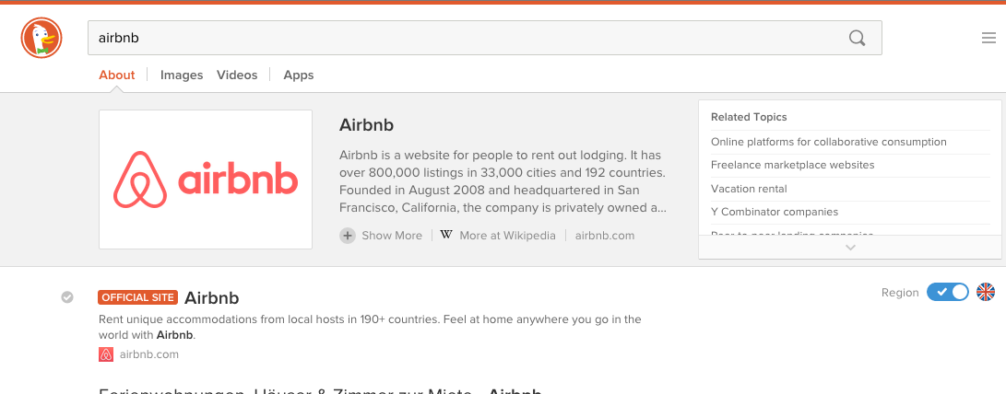Switch to the Videos tab
Viewport: 1006px width, 394px height.
(x=237, y=75)
